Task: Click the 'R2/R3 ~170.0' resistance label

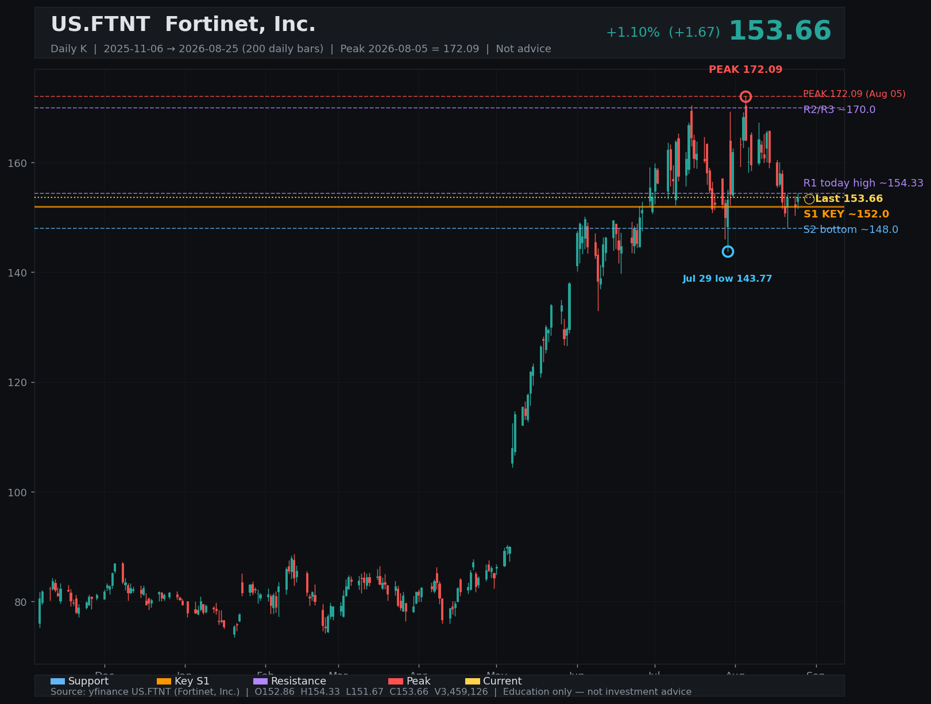Action: [839, 110]
